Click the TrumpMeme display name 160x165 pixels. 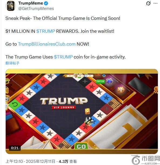(30, 3)
